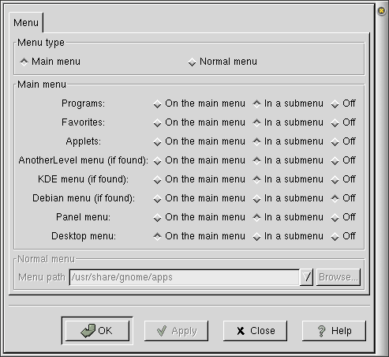
Task: Turn Favorites Off
Action: [x=343, y=122]
